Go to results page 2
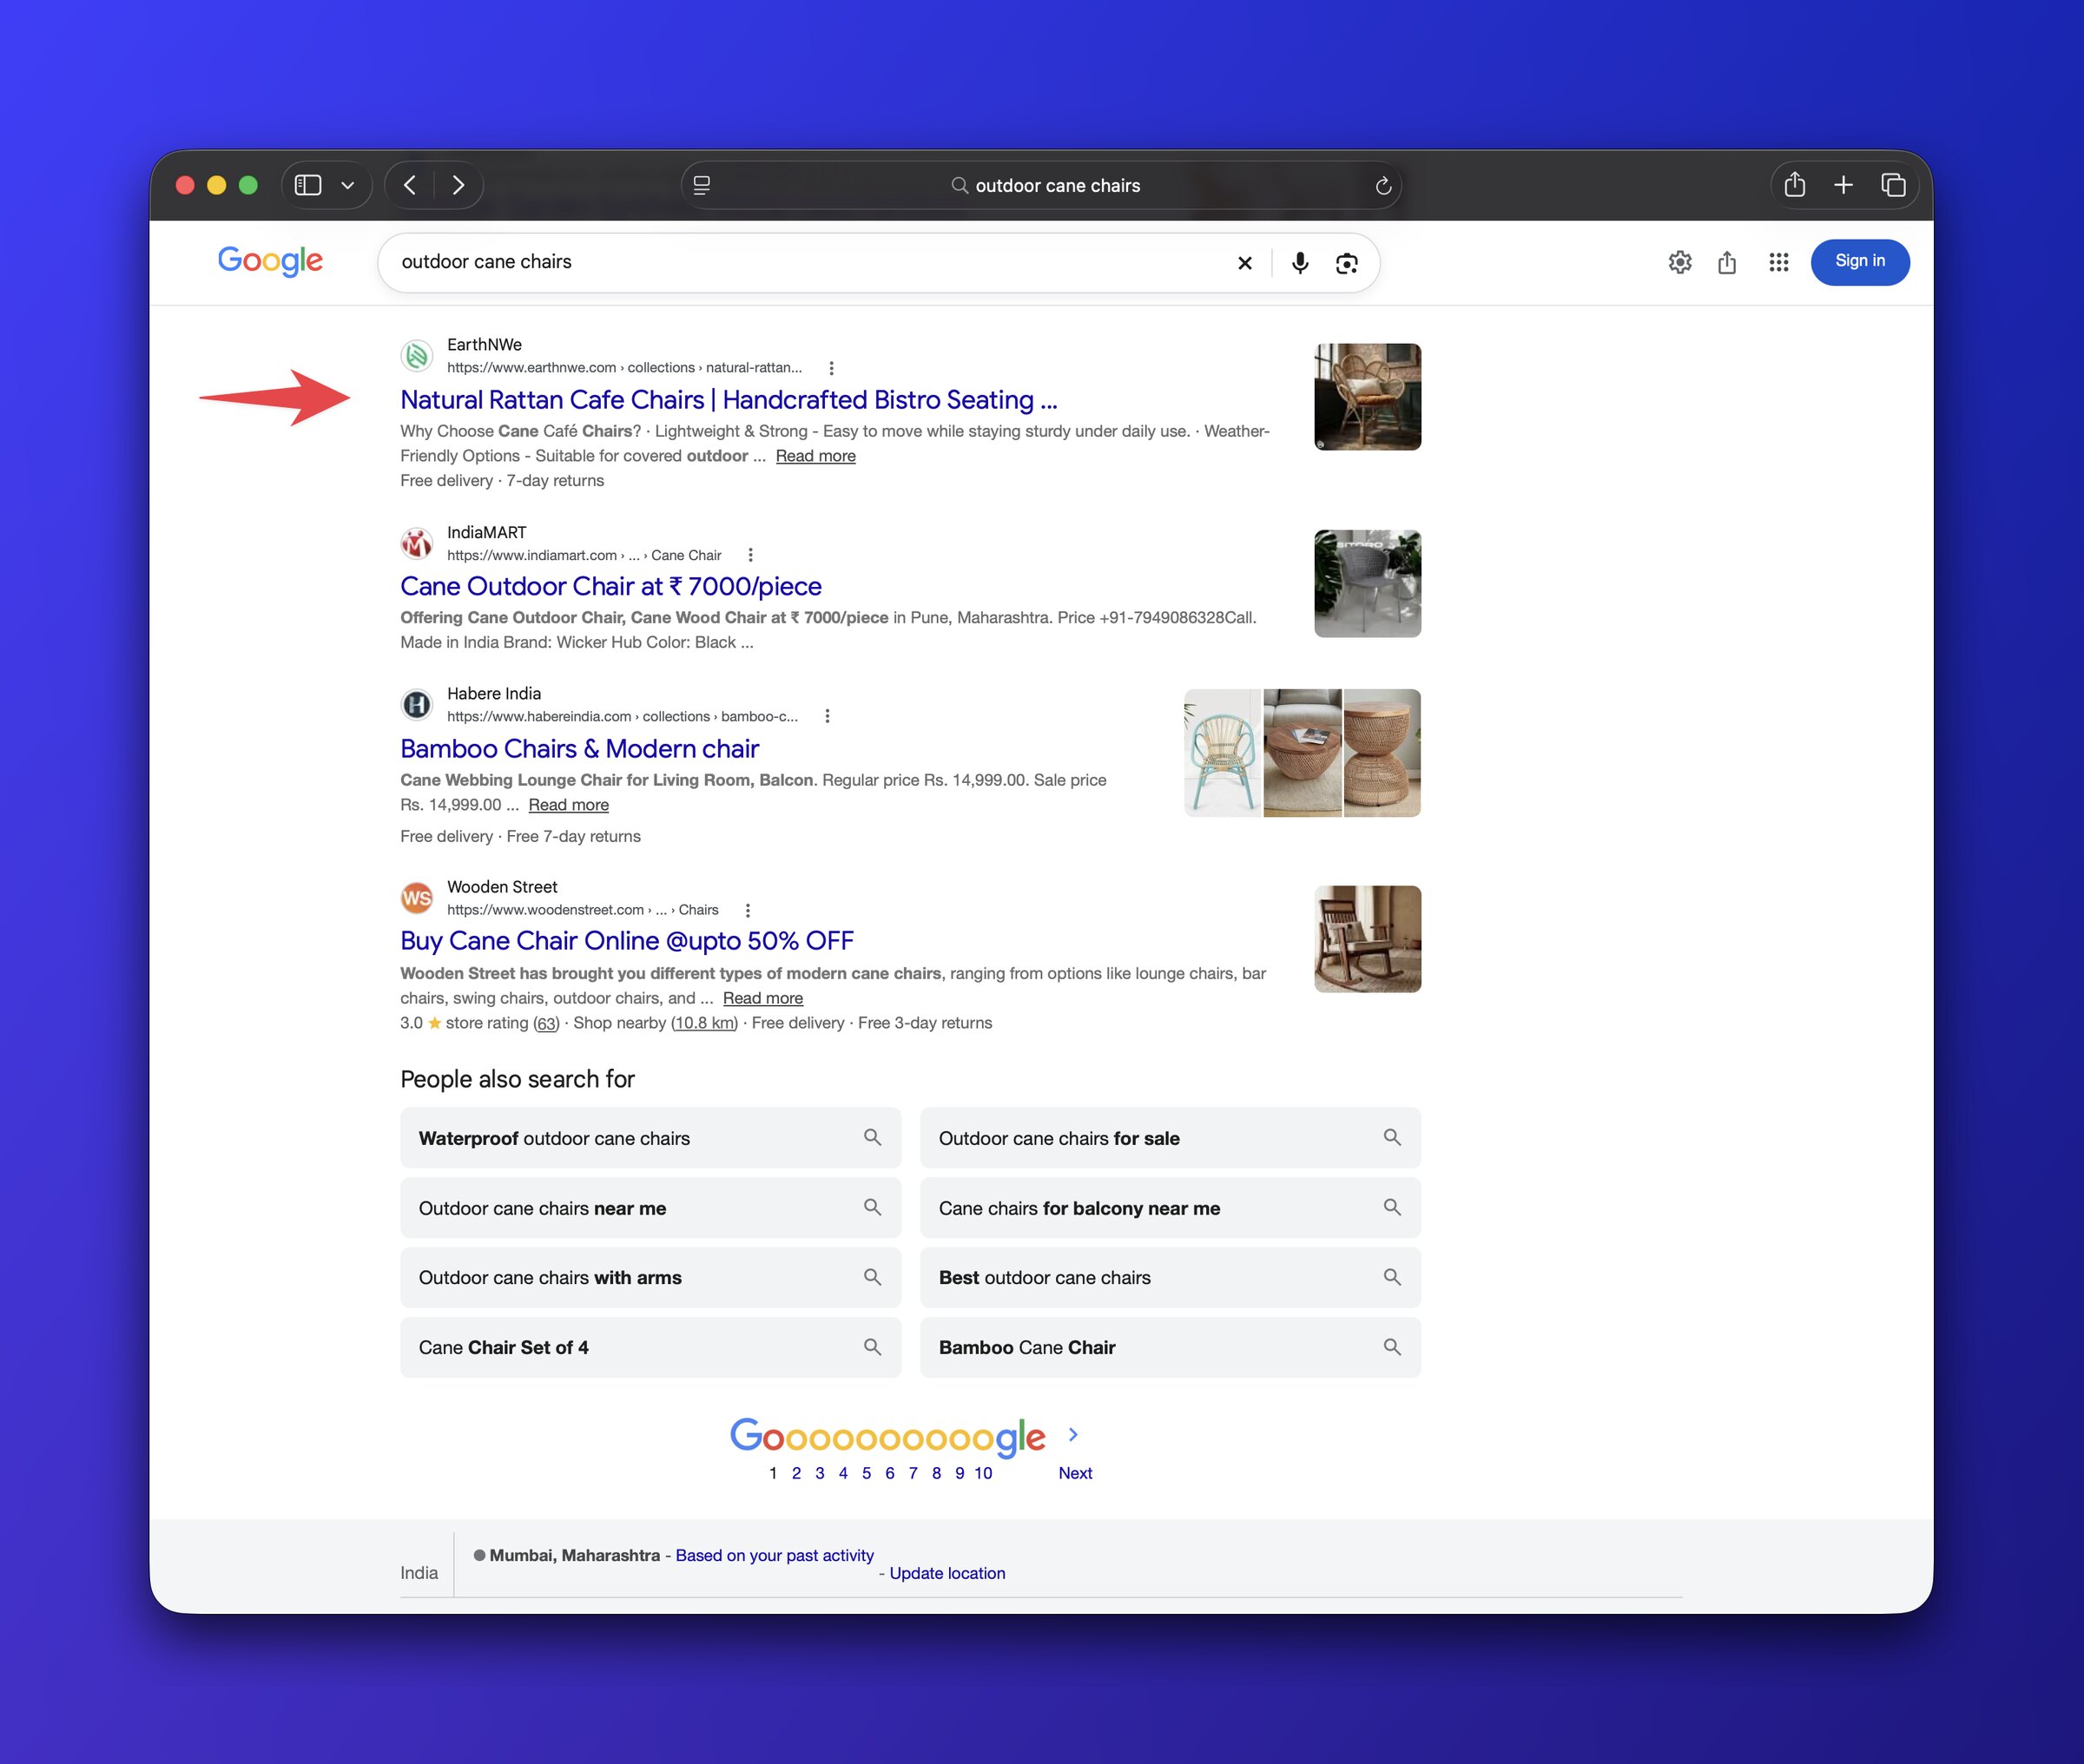Viewport: 2084px width, 1764px height. 796,1473
